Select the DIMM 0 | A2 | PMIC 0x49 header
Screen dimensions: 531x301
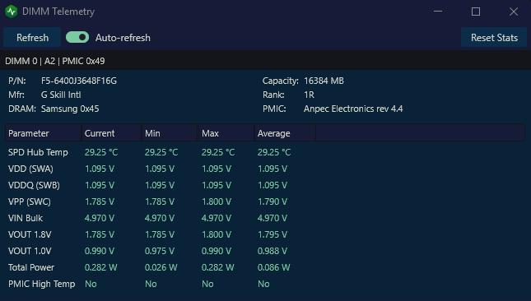click(55, 61)
